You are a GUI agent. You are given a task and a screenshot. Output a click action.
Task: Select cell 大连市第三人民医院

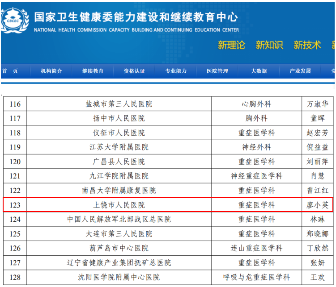pos(119,234)
